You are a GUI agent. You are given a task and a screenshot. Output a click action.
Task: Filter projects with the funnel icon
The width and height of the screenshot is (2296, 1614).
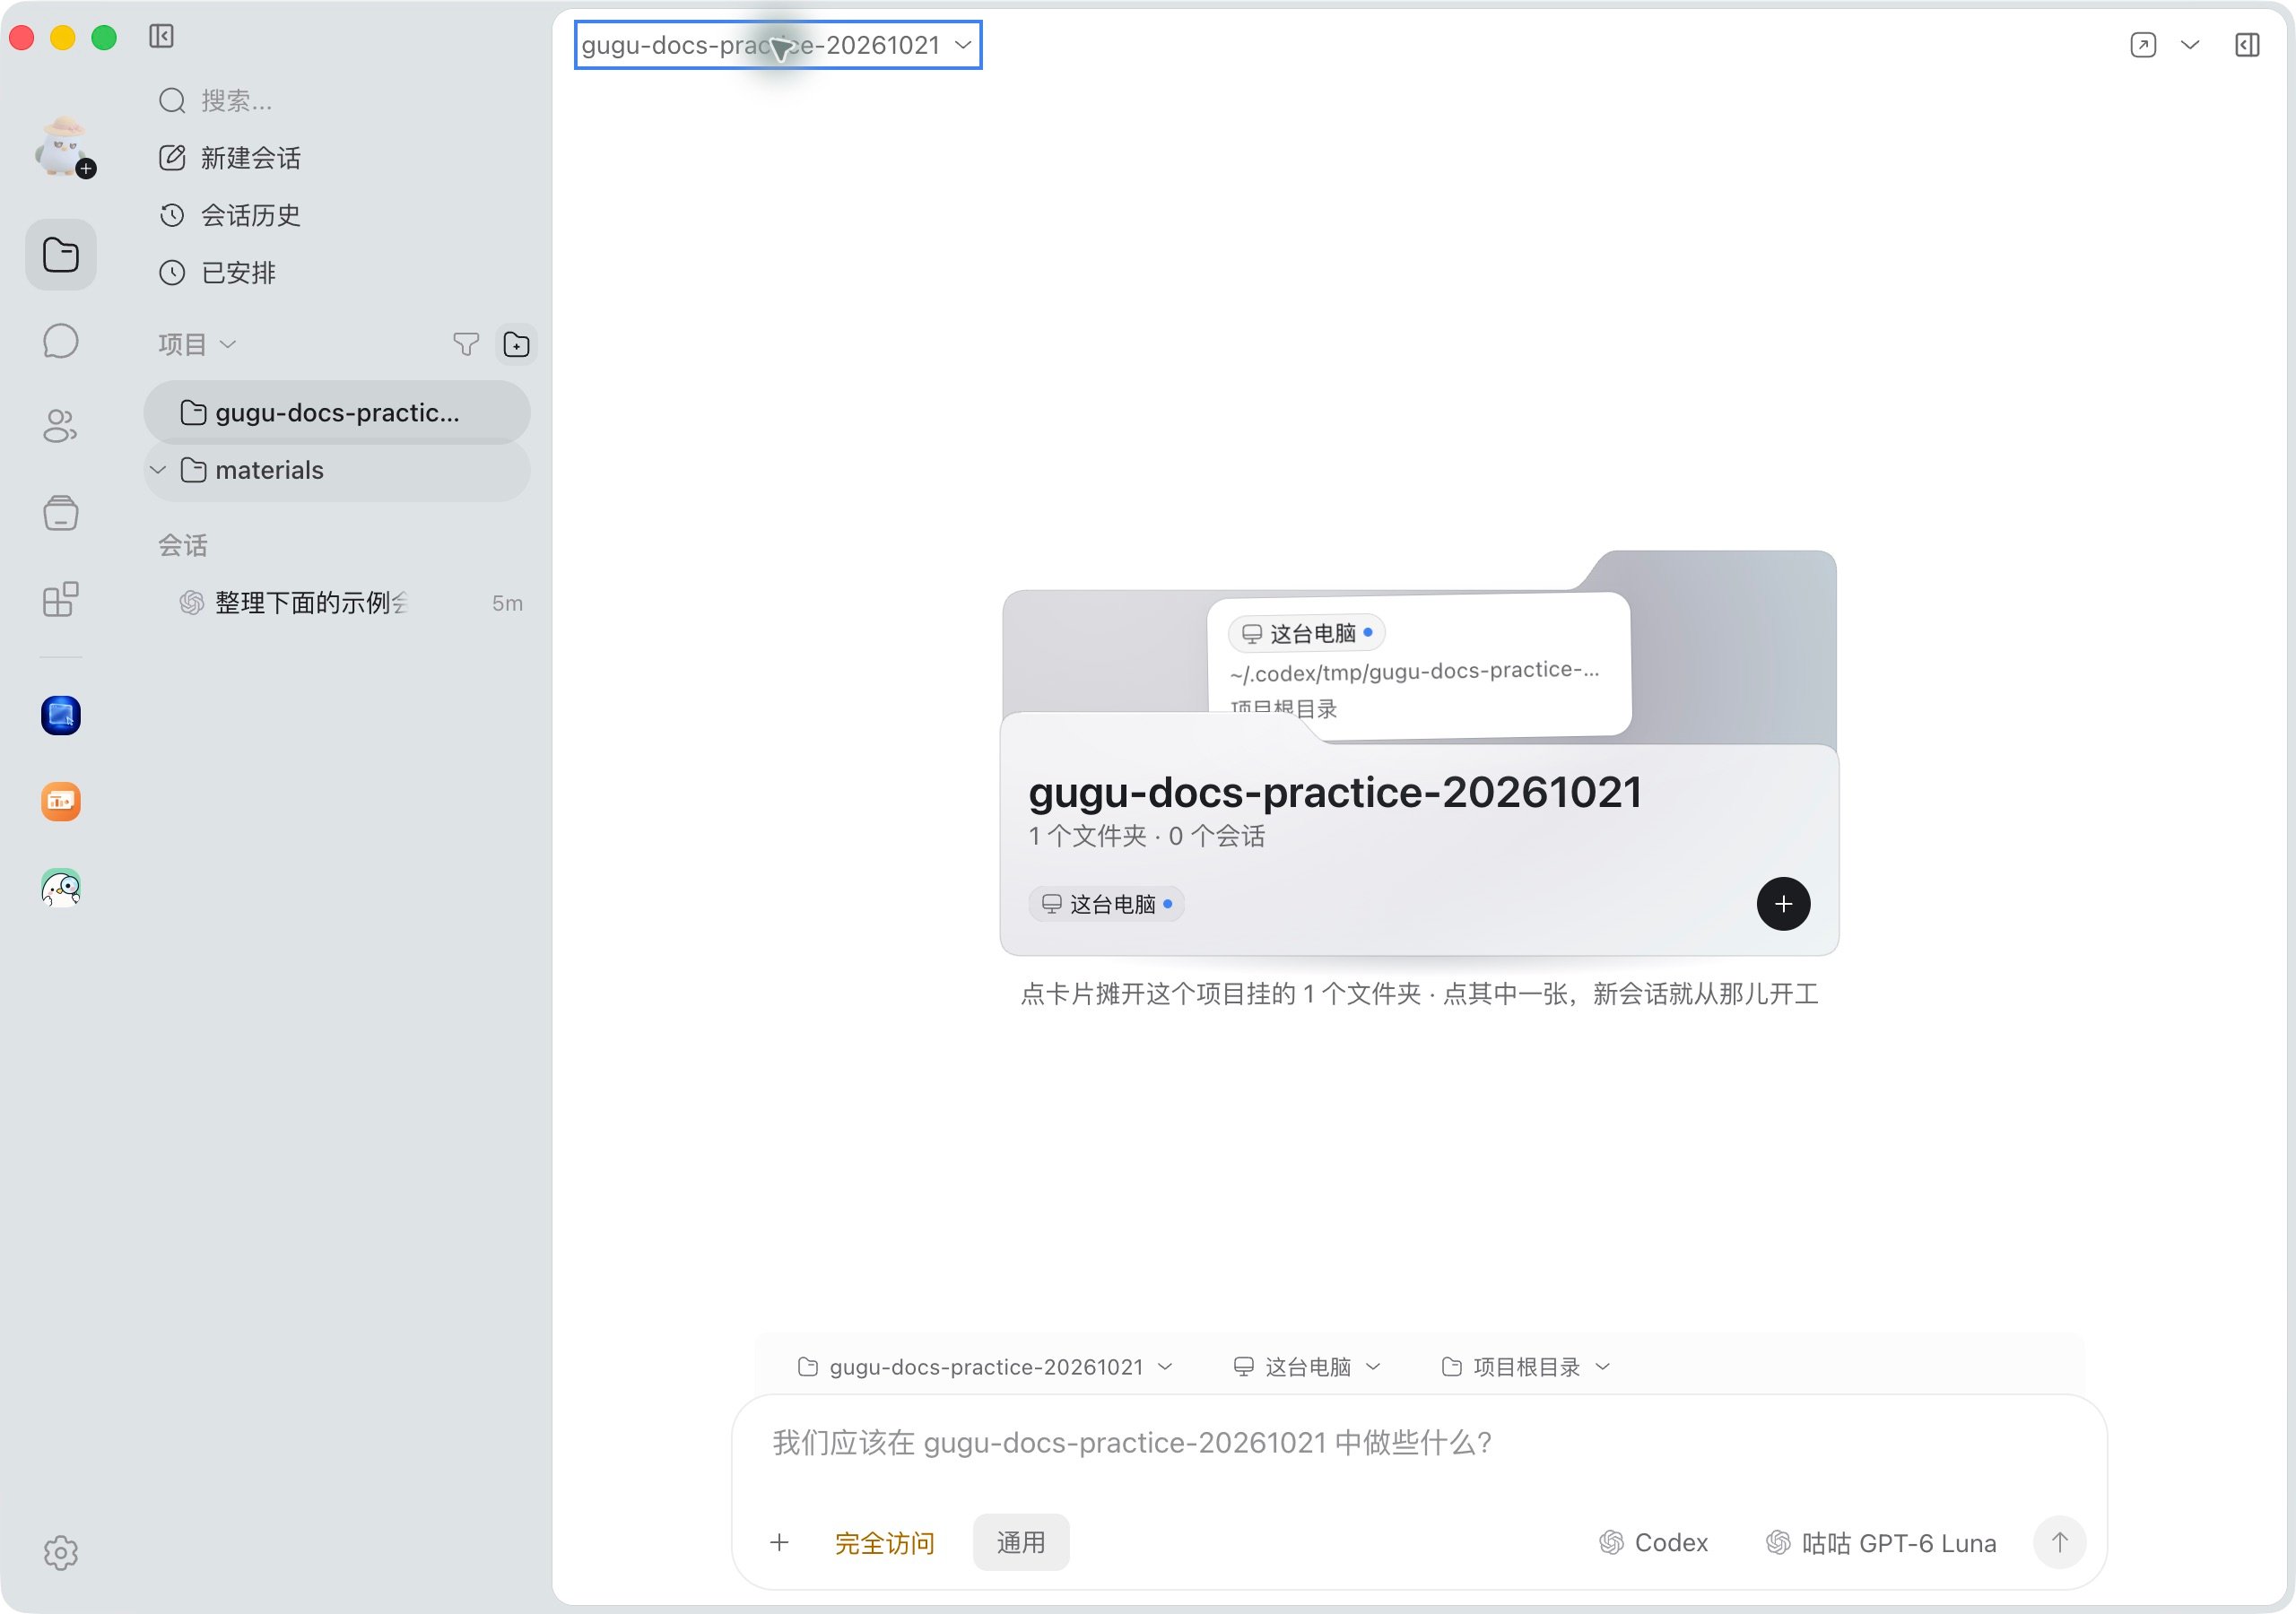(x=466, y=345)
